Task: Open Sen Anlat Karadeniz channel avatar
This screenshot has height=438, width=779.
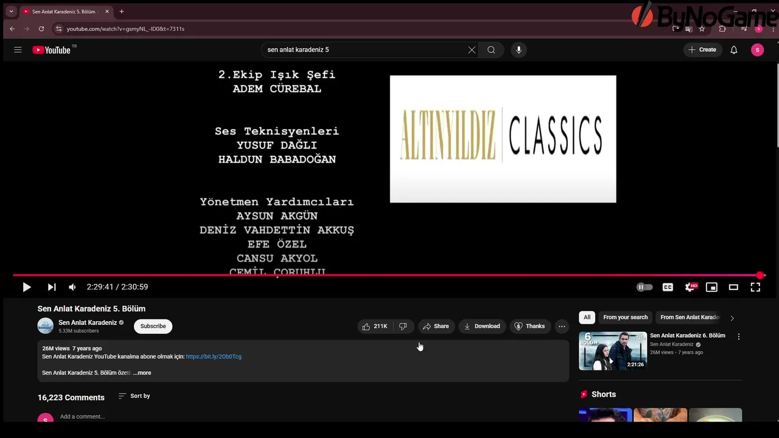Action: (46, 326)
